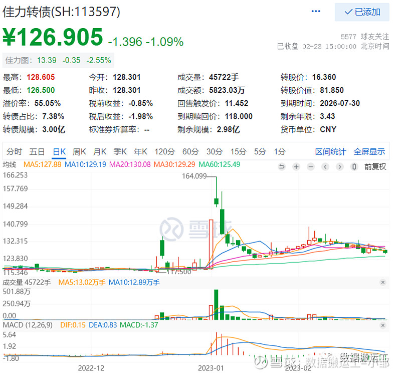
Task: Click the 164.099 peak price marker
Action: [194, 176]
